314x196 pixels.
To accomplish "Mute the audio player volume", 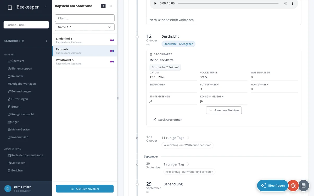I will [x=285, y=3].
